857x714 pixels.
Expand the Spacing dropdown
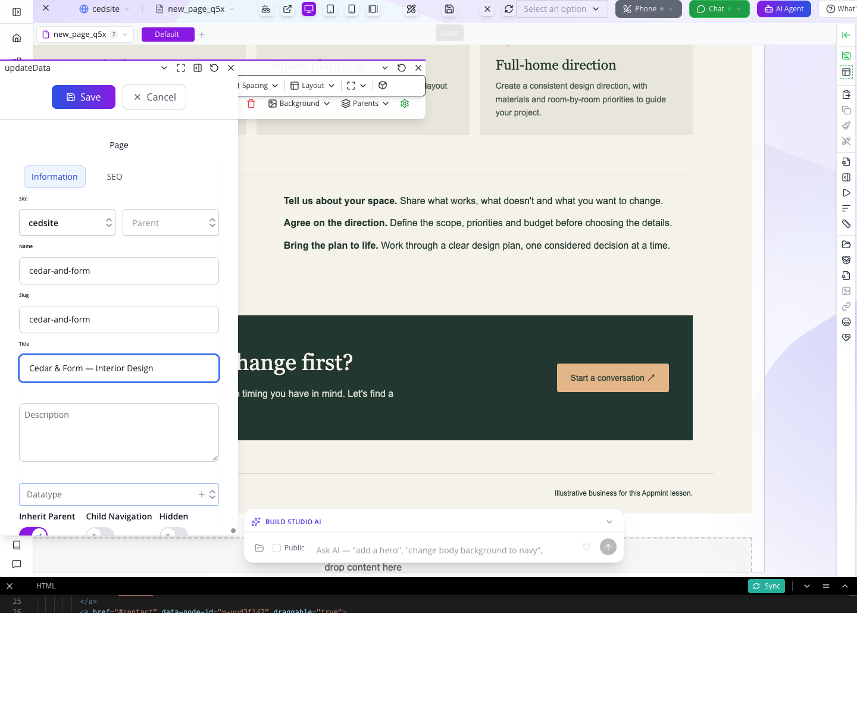[259, 86]
